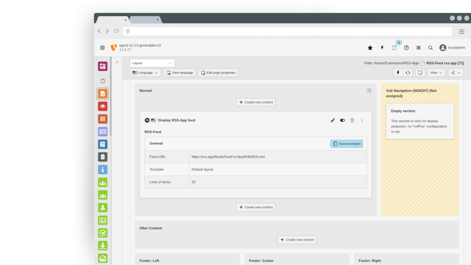Delete the RSS-Feed element with the trash icon
The height and width of the screenshot is (265, 471).
click(x=352, y=120)
